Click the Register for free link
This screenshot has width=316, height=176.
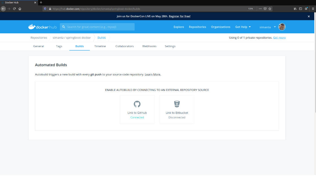(x=180, y=16)
